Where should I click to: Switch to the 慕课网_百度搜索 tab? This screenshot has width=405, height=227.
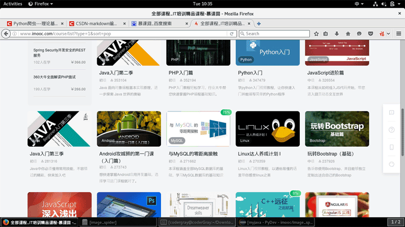pos(160,24)
